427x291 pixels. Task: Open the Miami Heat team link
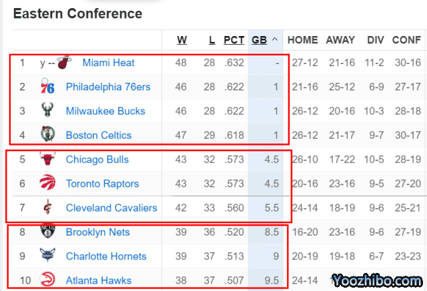[x=109, y=63]
